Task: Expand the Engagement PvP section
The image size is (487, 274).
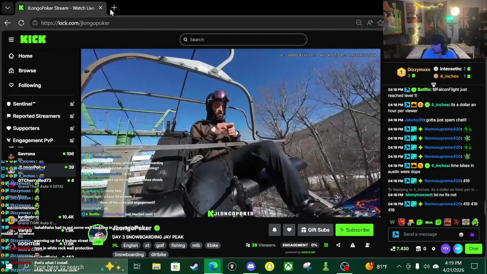Action: (x=33, y=140)
